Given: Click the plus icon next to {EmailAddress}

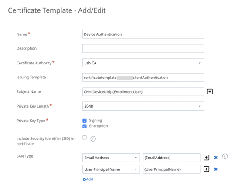Looking at the screenshot, I should [206, 158].
